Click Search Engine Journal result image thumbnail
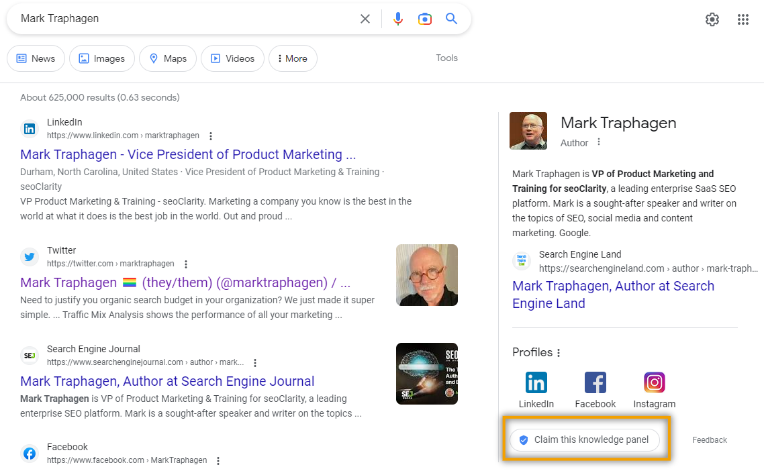764x471 pixels. click(x=427, y=374)
